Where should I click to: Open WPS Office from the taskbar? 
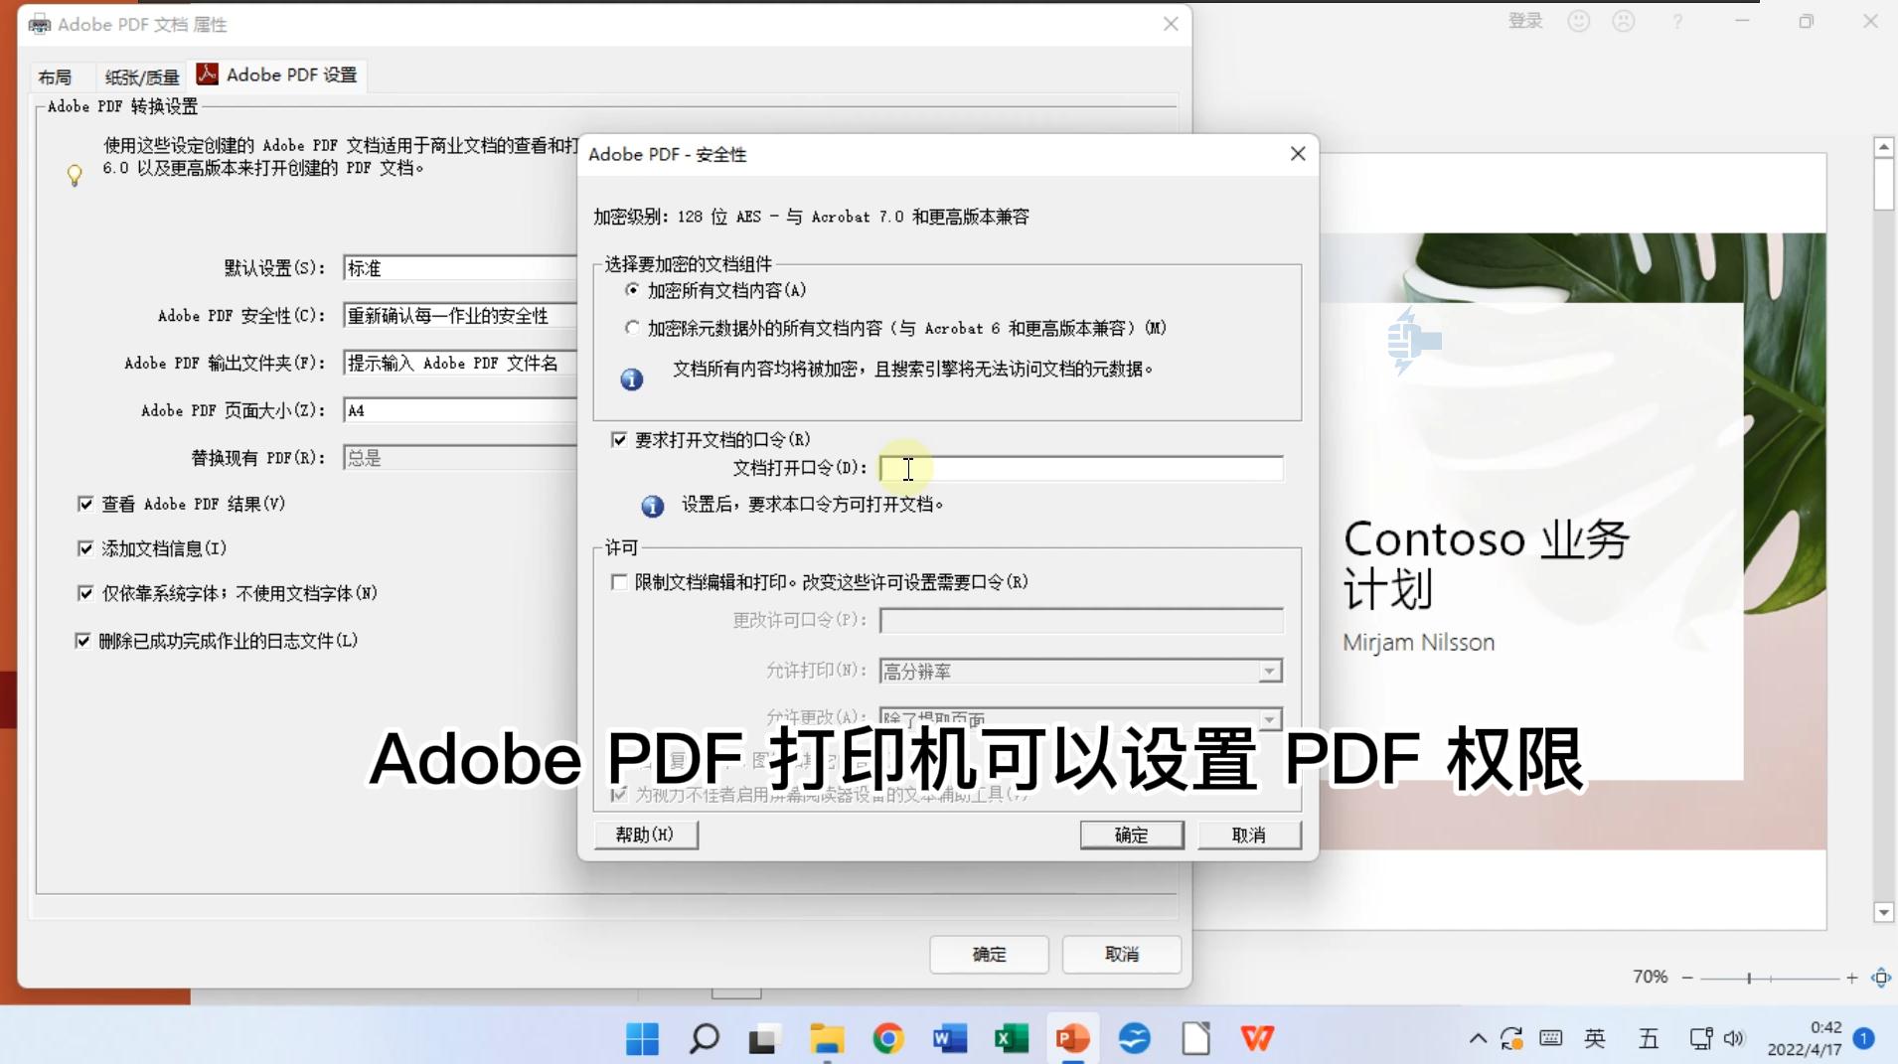[x=1258, y=1039]
